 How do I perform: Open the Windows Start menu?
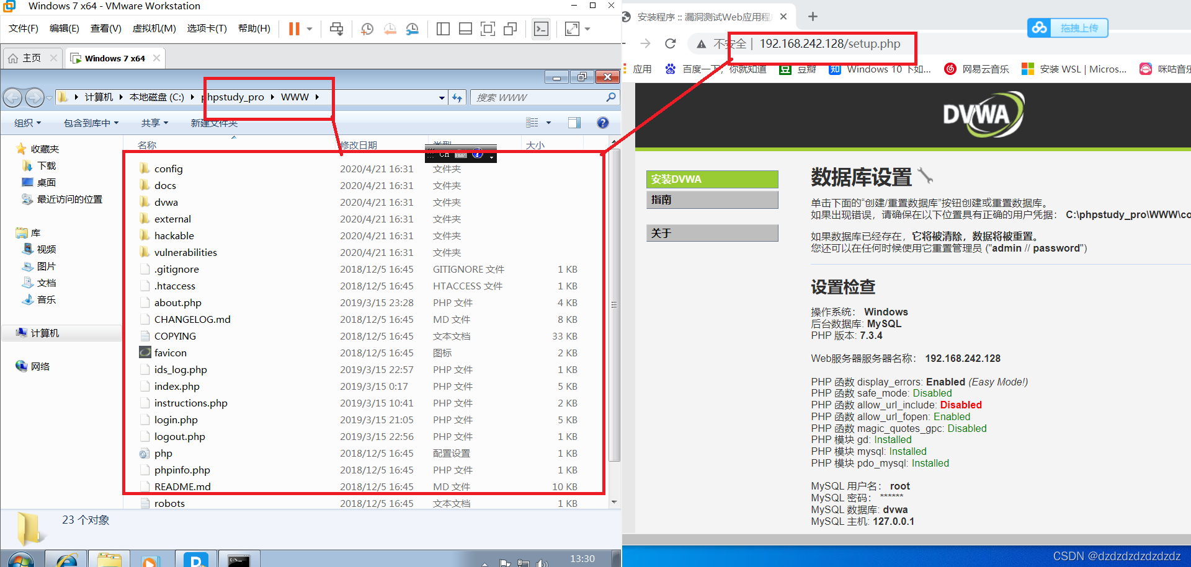21,560
